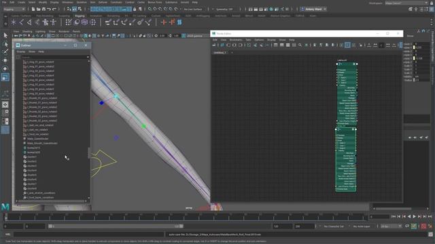This screenshot has height=244, width=435.
Task: Open the No Live Surface field
Action: (193, 9)
